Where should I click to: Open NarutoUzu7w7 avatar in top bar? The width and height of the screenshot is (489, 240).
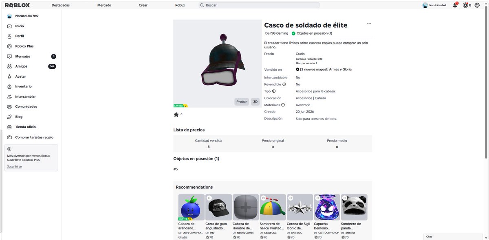(425, 5)
